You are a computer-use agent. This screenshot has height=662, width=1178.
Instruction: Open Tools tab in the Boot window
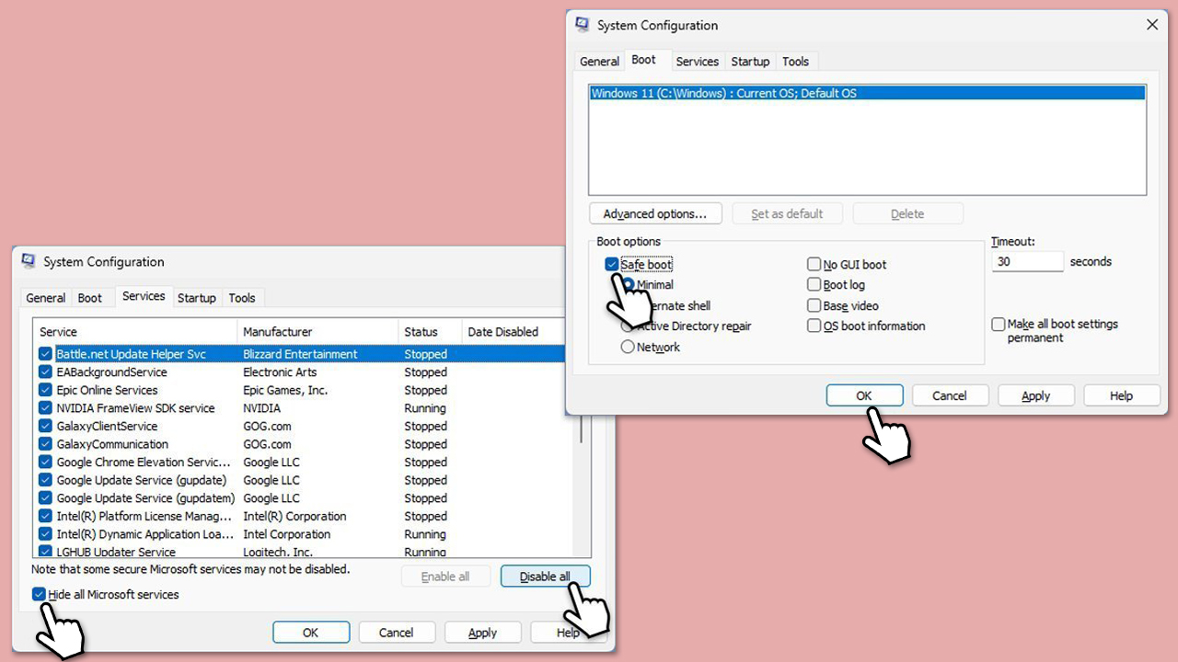click(795, 62)
